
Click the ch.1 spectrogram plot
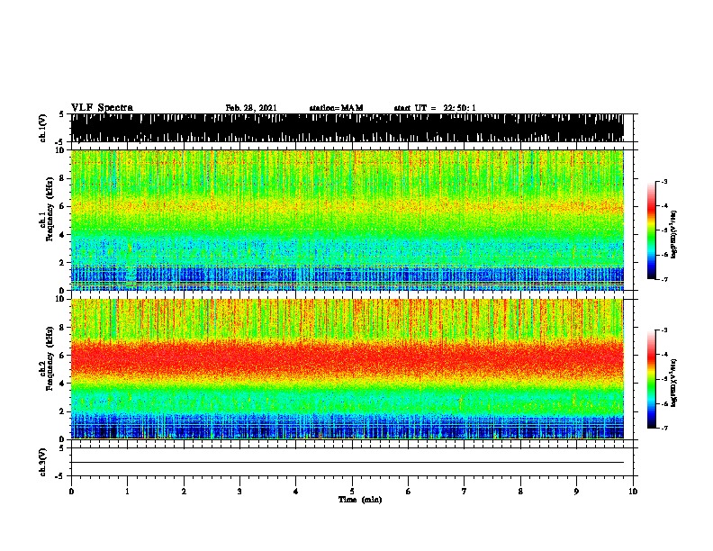[x=347, y=220]
